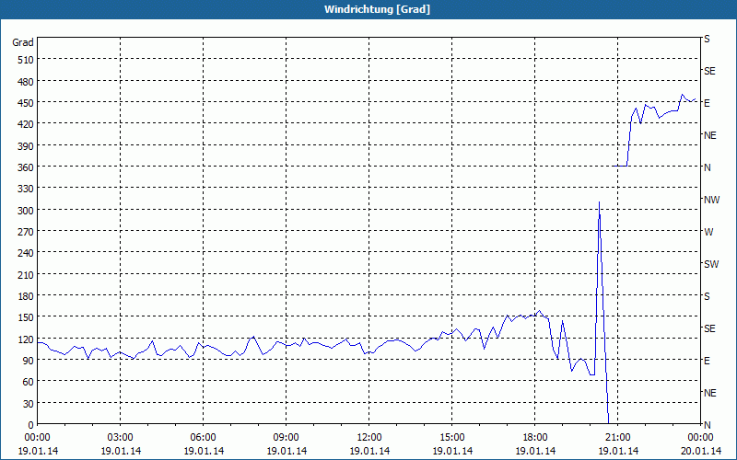Click the 21:00 time label
Viewport: 737px width, 460px height.
click(x=617, y=438)
